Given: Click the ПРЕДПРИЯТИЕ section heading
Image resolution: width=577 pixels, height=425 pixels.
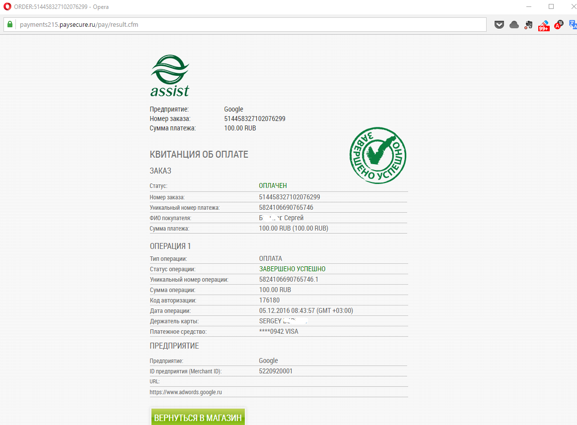Looking at the screenshot, I should click(x=174, y=346).
